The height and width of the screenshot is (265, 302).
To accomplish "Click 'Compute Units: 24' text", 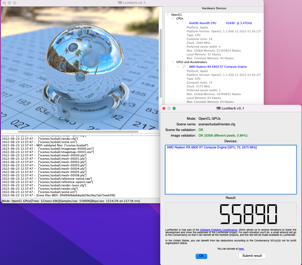I will (x=199, y=39).
